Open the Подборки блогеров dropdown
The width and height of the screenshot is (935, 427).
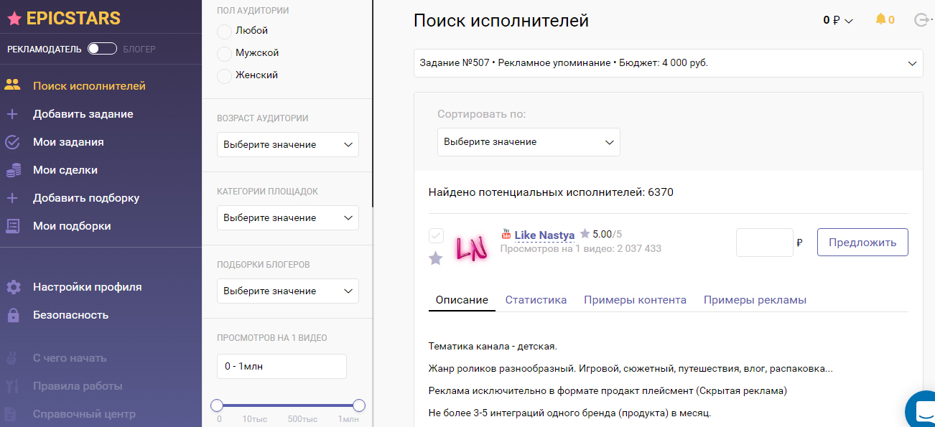(288, 291)
